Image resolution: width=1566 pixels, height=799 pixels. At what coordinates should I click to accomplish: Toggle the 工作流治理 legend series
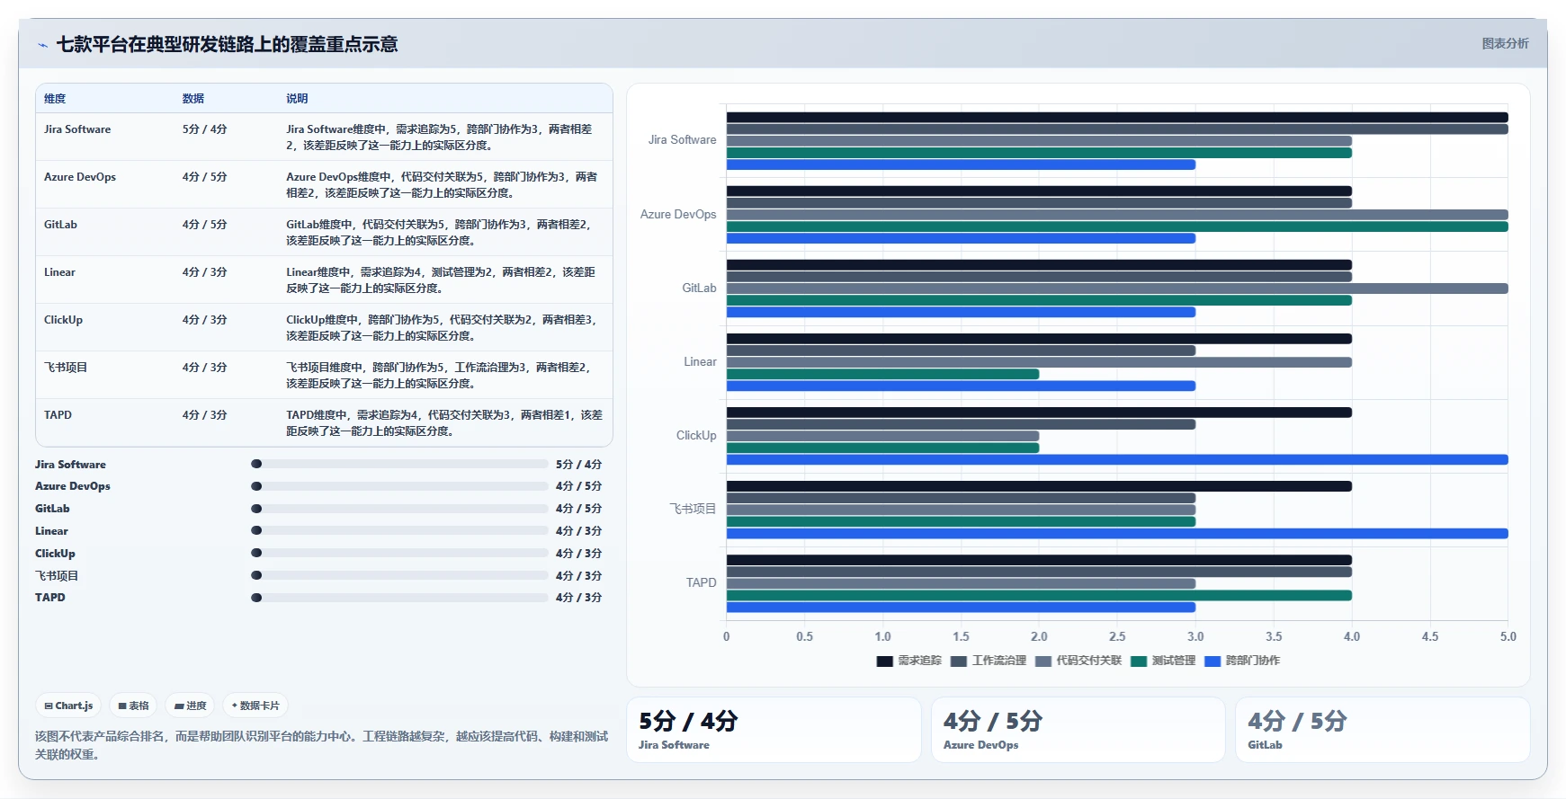(989, 661)
